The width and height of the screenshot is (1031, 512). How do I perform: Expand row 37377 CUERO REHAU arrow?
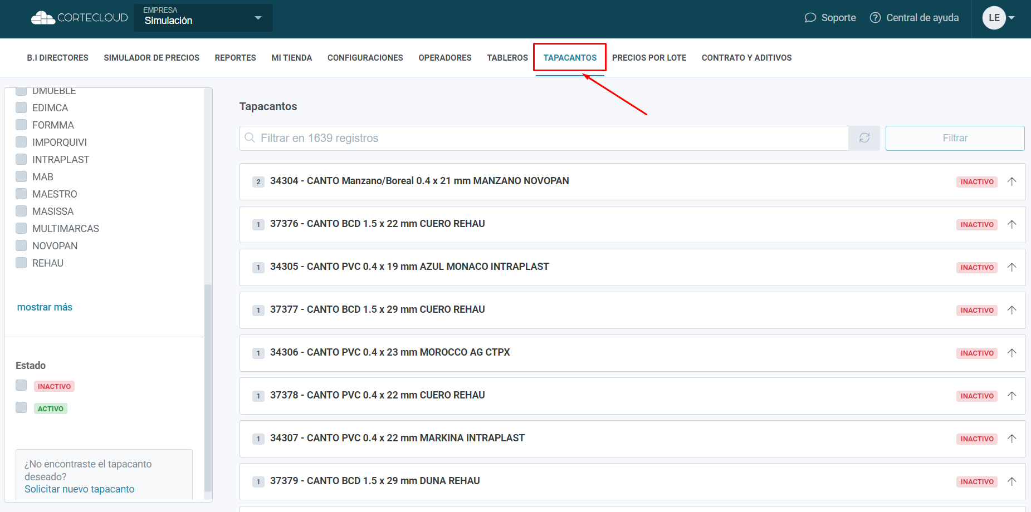pos(1012,310)
